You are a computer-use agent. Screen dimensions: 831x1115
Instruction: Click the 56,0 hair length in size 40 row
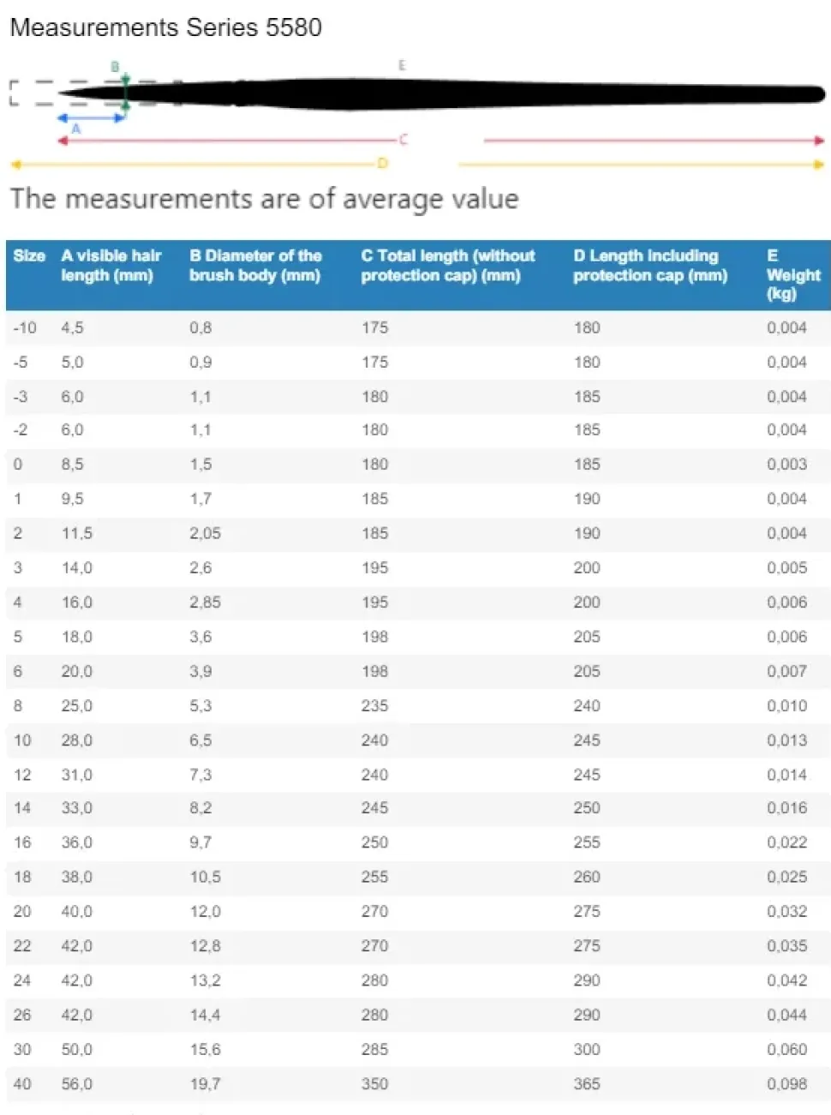click(x=76, y=1084)
